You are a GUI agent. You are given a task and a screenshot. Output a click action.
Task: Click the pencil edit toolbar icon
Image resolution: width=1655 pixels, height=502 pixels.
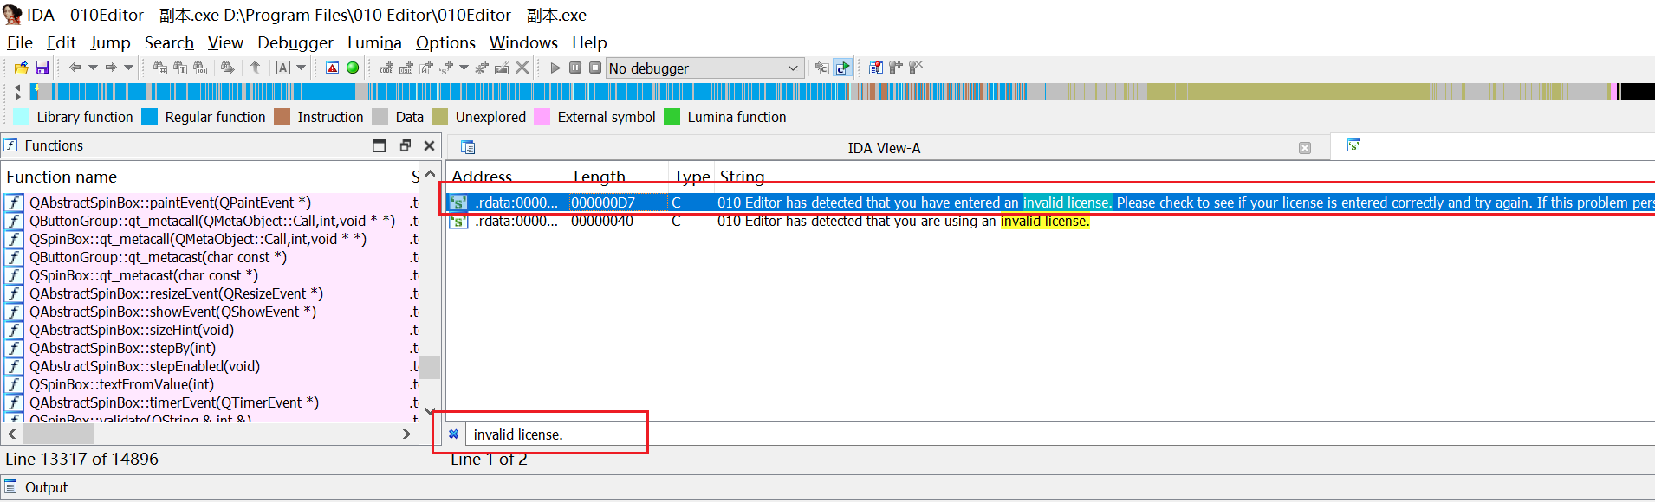[x=502, y=68]
